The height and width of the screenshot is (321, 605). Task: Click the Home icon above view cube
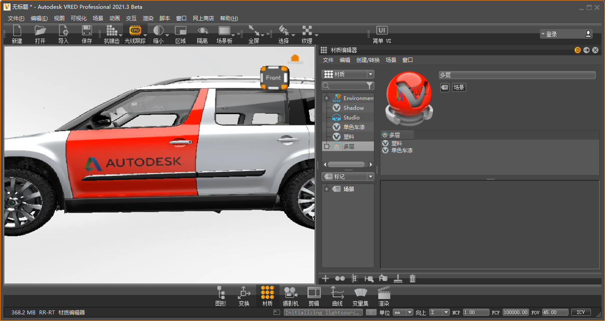click(x=295, y=59)
